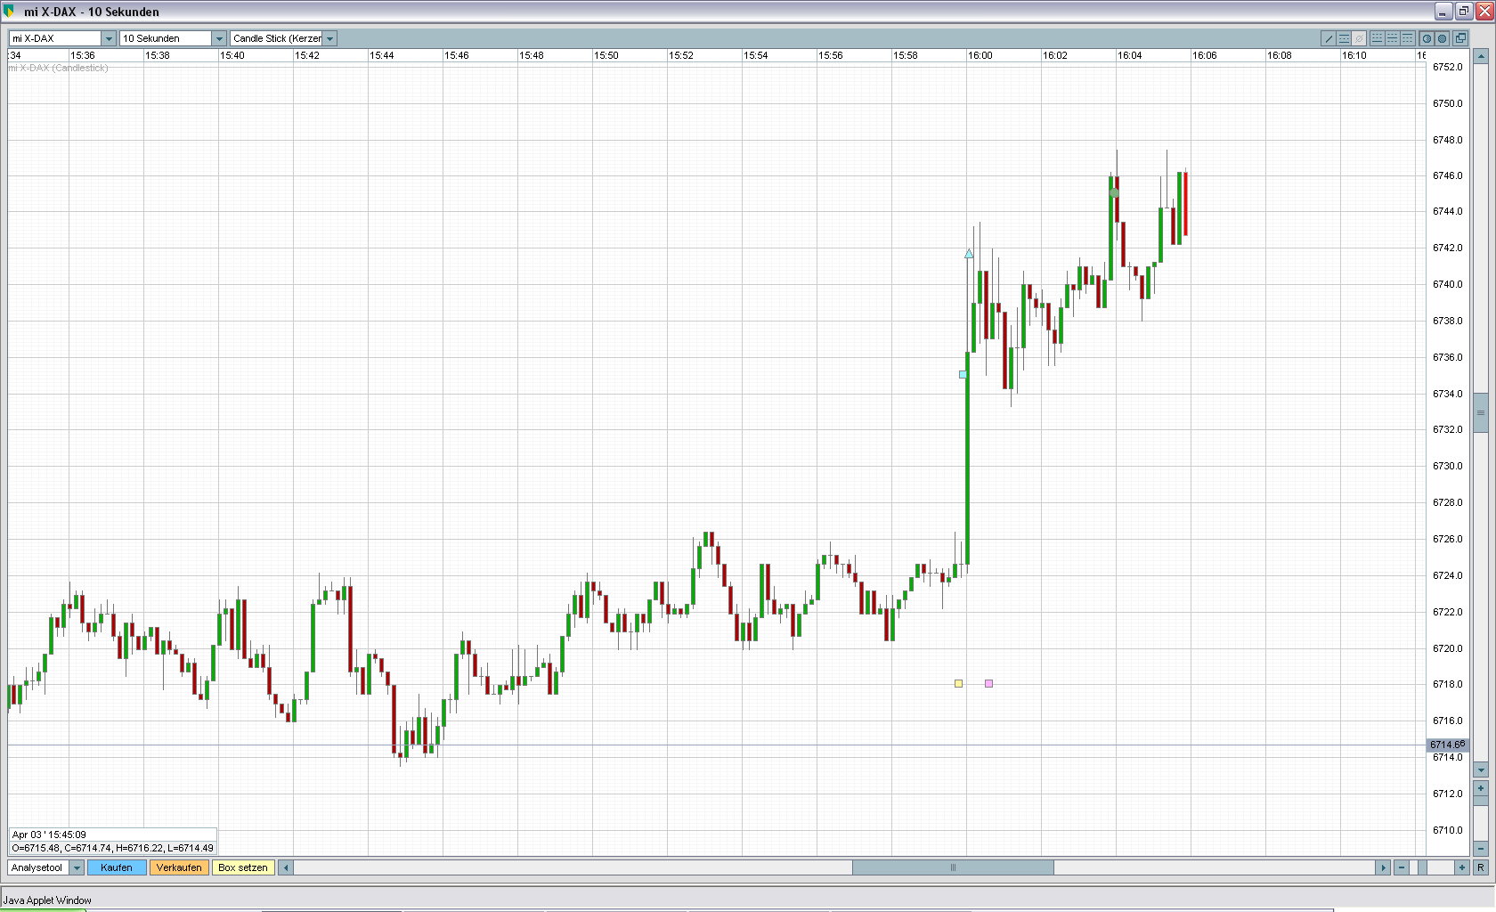Click the cyan square marker on chart

963,375
